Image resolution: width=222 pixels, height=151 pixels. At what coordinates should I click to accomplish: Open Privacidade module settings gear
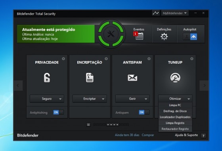click(63, 59)
